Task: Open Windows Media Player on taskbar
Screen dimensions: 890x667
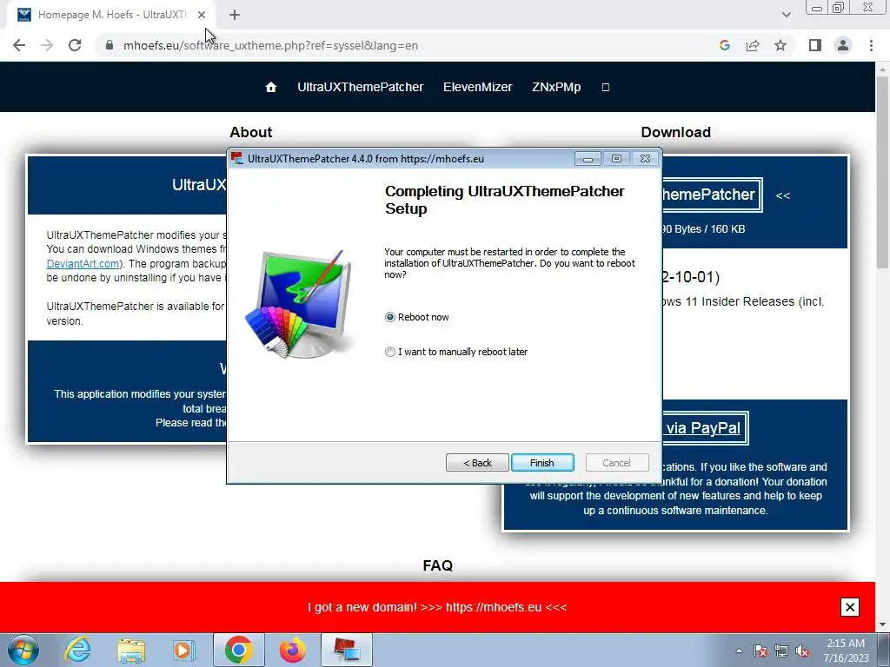Action: pos(183,650)
